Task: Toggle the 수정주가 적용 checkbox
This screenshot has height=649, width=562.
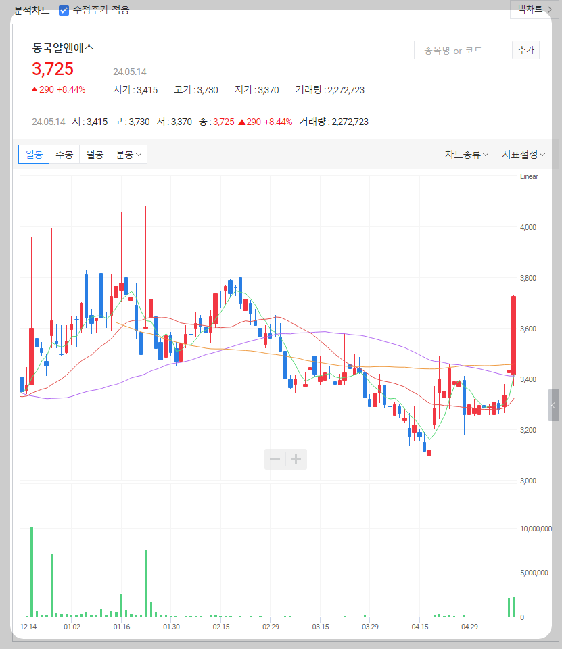Action: [64, 10]
